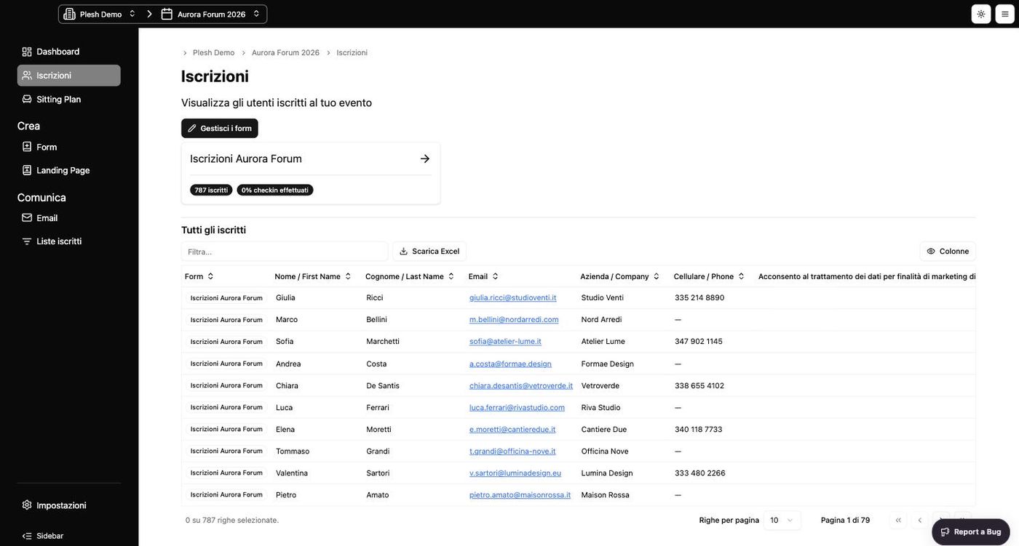Click the Plesh Demo breadcrumb link

(213, 53)
